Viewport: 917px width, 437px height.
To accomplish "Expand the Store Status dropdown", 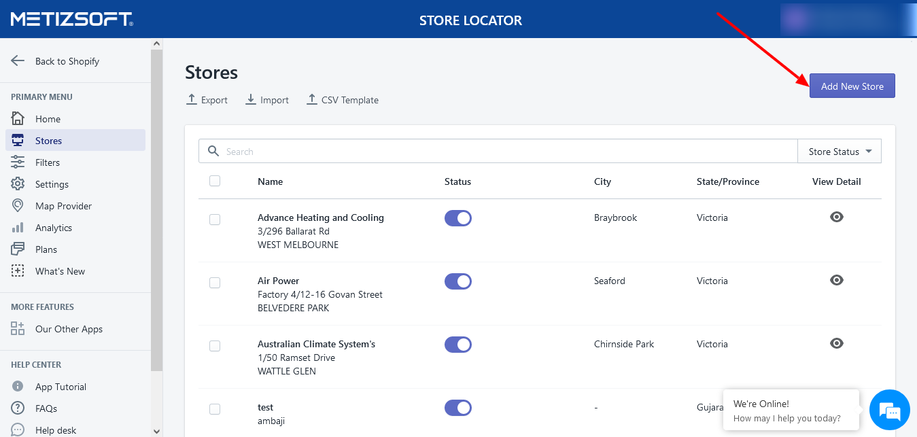I will pos(840,152).
